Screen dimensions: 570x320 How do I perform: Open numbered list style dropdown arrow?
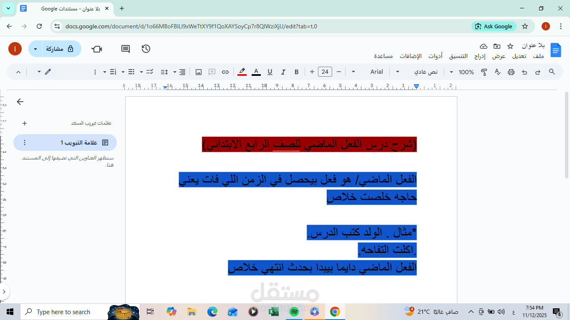pyautogui.click(x=105, y=72)
